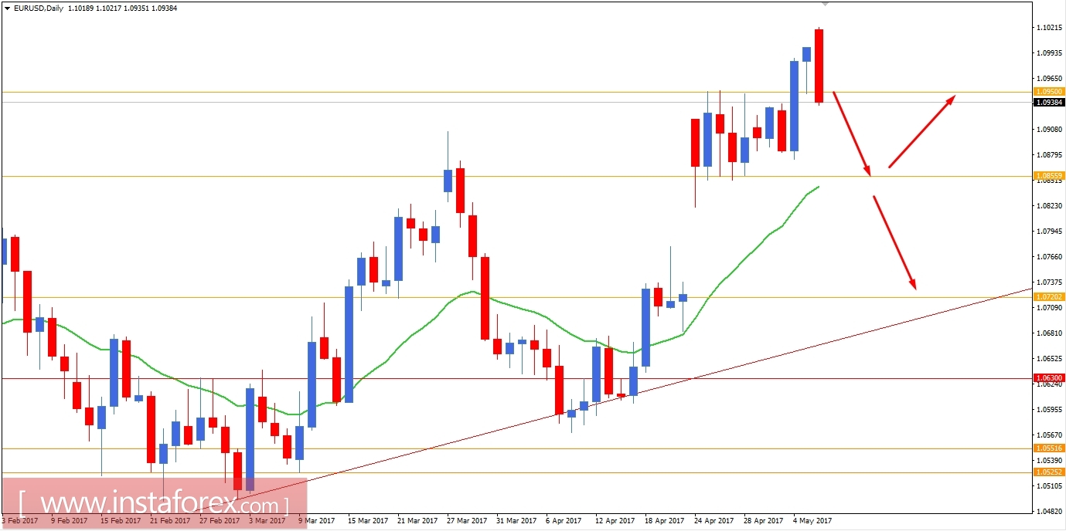
Task: Select the 1.08559 orange price level tag
Action: 1049,176
